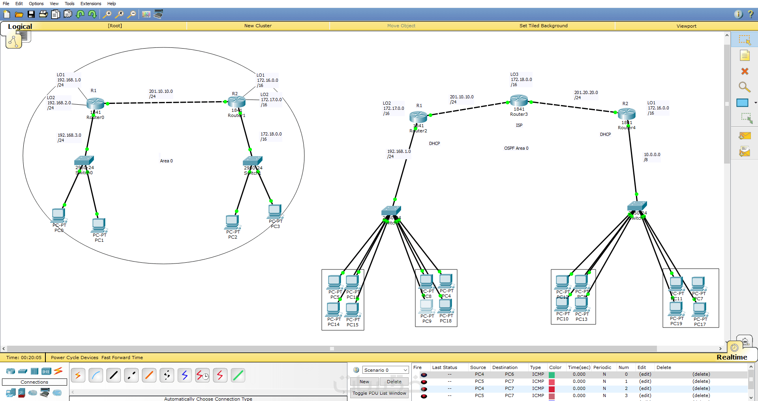Screen dimensions: 758x401
Task: Open the Help question mark icon
Action: pos(750,14)
